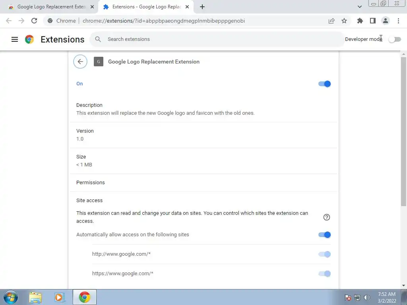Bookmark this page with star icon
The width and height of the screenshot is (407, 305).
tap(344, 21)
